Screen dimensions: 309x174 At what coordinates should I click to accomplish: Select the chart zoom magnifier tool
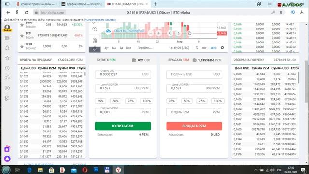(x=95, y=29)
